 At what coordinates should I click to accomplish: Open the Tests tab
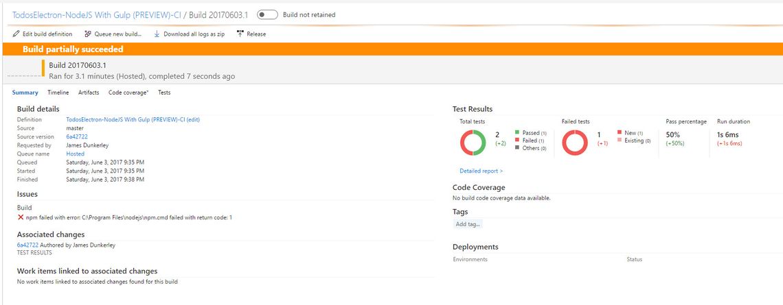(164, 93)
